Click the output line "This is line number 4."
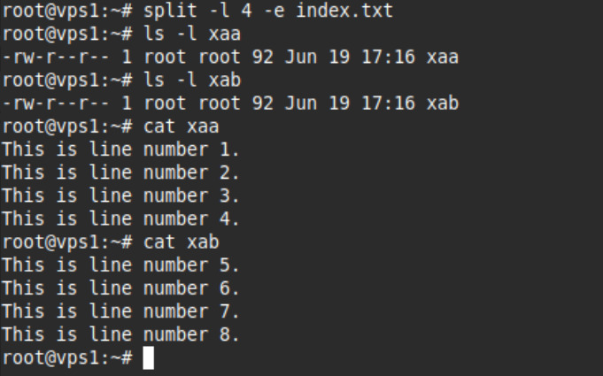Viewport: 603px width, 376px height. pos(120,219)
